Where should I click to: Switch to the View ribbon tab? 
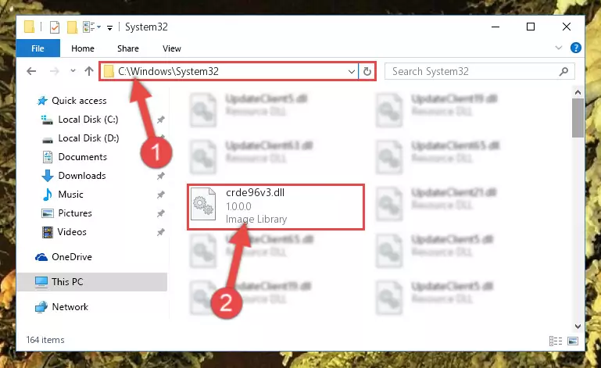pyautogui.click(x=172, y=48)
